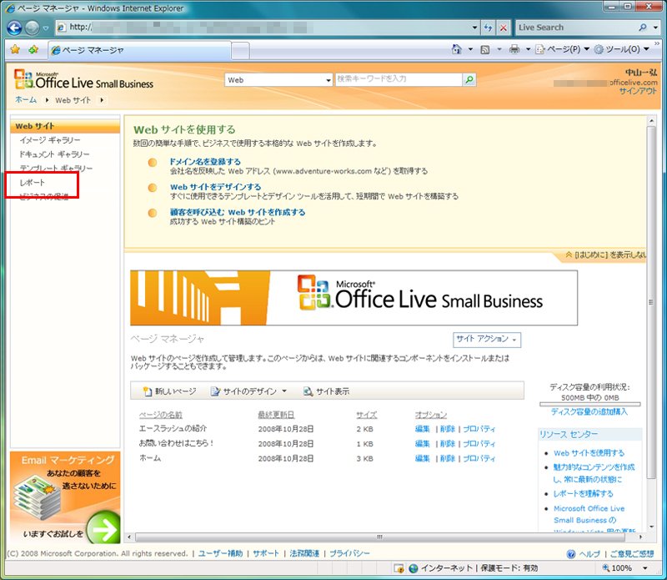The width and height of the screenshot is (667, 580).
Task: Open the サイトのデザイン dropdown
Action: point(248,391)
